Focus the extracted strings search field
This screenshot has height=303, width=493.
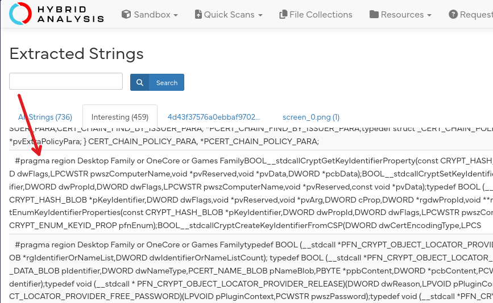coord(66,81)
